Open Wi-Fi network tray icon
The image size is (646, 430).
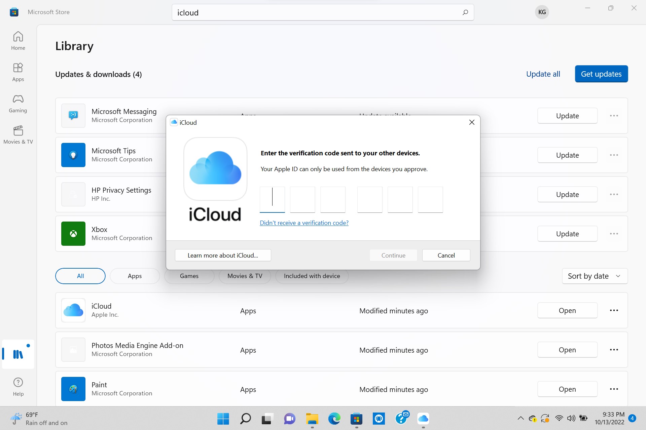coord(559,419)
